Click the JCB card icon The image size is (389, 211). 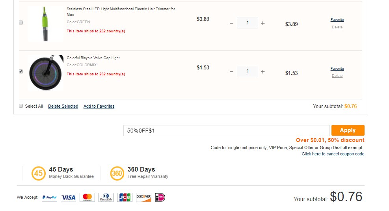pyautogui.click(x=125, y=197)
